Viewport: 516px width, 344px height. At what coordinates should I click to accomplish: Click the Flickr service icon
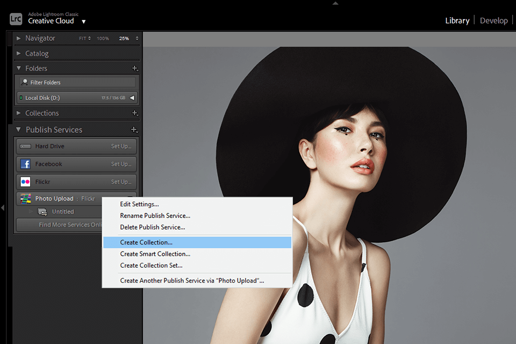25,182
